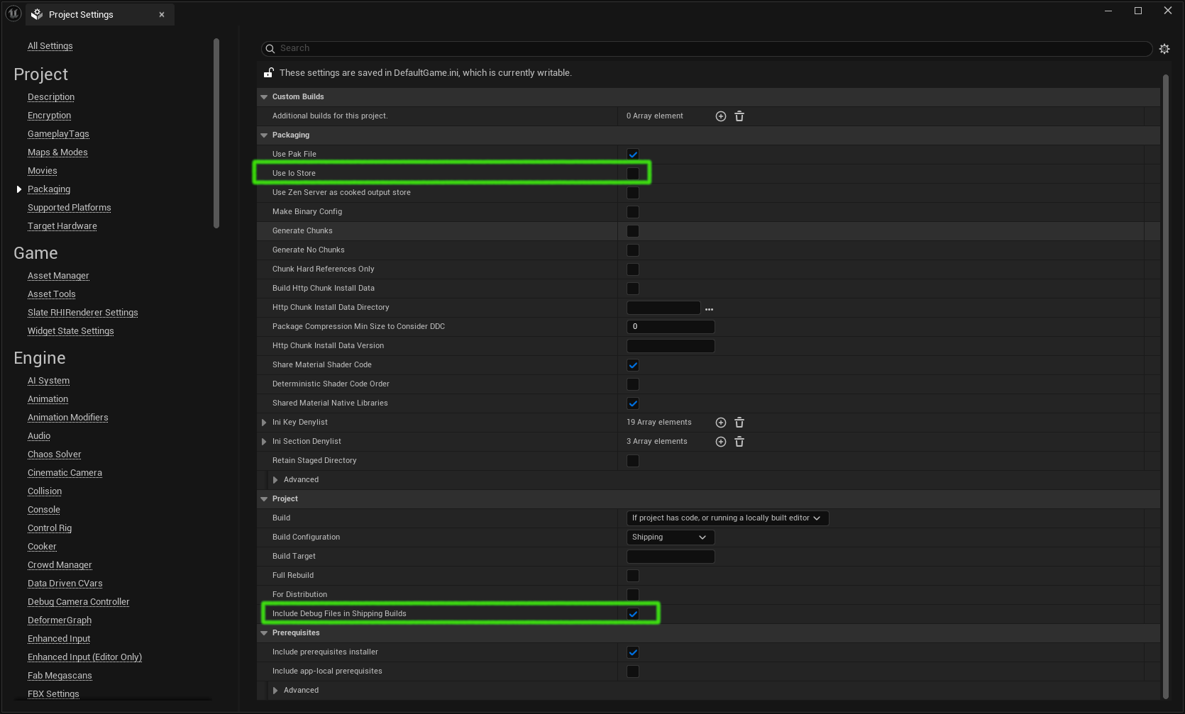Expand Advanced under Packaging section

click(x=275, y=480)
